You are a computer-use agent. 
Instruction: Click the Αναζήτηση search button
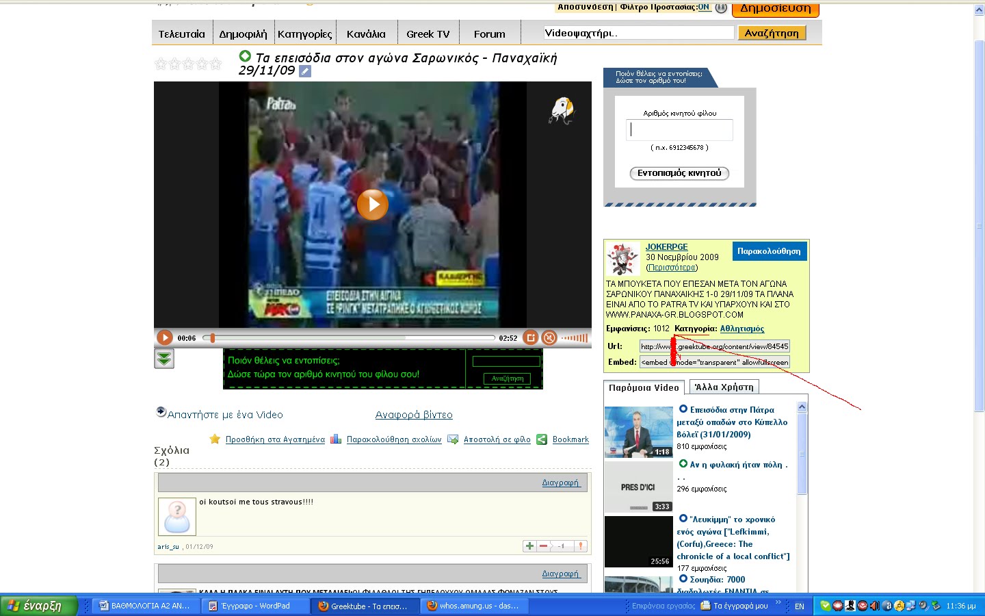pyautogui.click(x=772, y=33)
